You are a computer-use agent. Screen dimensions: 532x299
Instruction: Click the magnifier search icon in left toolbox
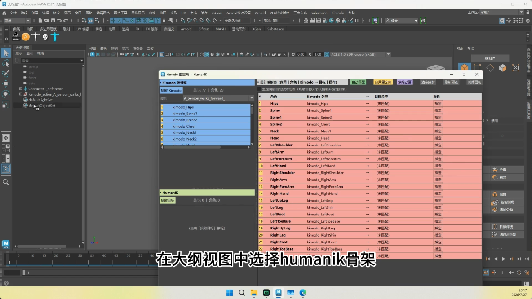click(6, 182)
